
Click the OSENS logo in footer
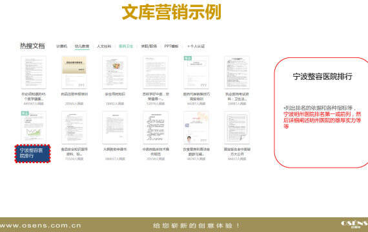pyautogui.click(x=354, y=224)
